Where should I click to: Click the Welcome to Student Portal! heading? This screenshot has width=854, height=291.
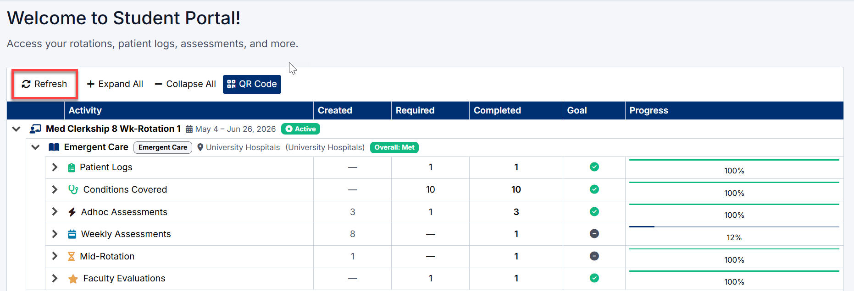click(x=124, y=18)
